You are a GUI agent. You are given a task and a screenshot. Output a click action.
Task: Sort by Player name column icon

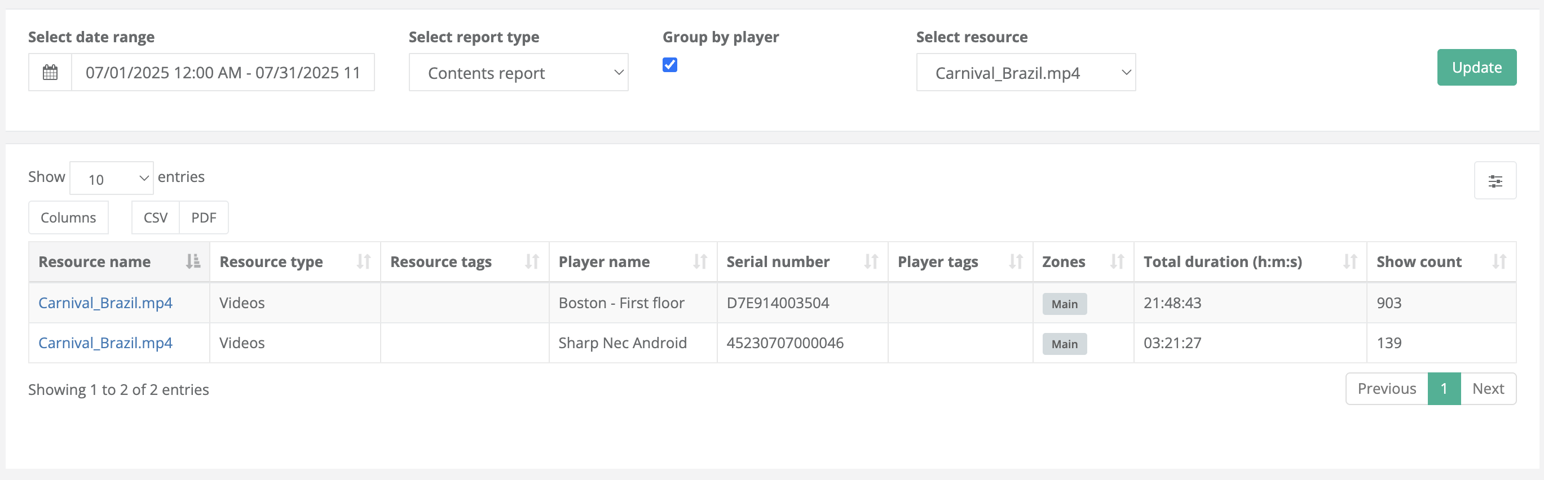pos(699,261)
